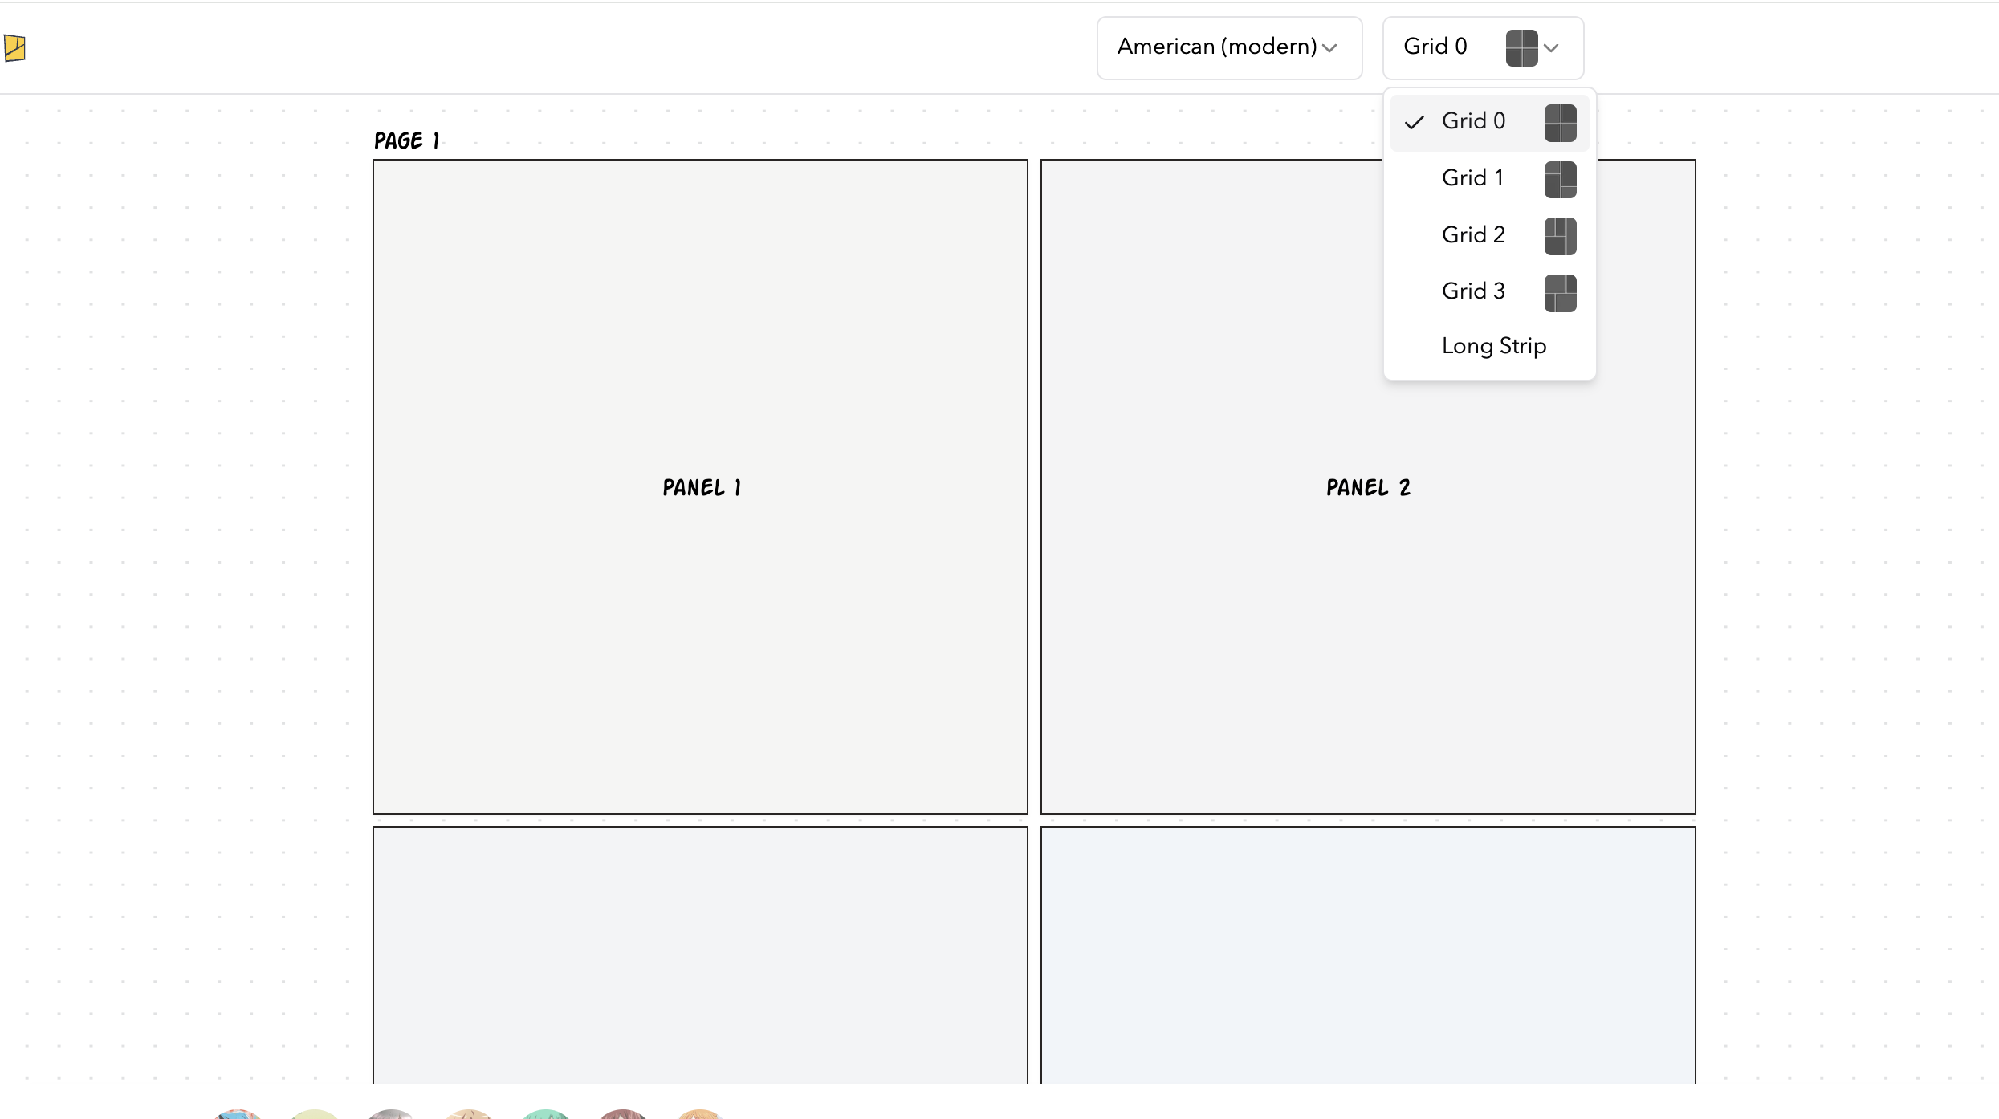Select the bottom-left empty panel
Image resolution: width=1999 pixels, height=1119 pixels.
point(700,954)
